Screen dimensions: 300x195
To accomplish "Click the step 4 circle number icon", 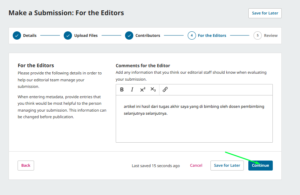I will pyautogui.click(x=192, y=35).
